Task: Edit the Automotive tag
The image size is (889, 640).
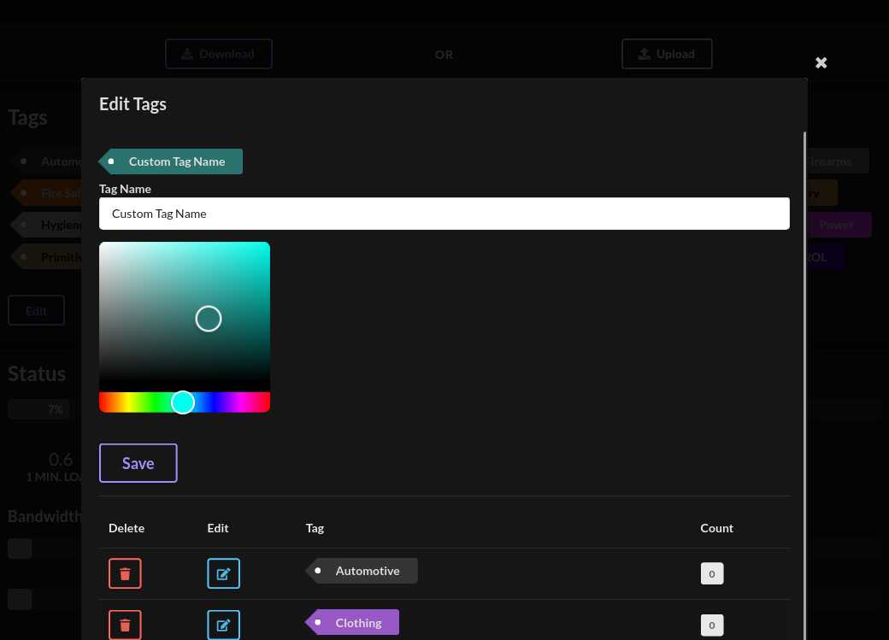Action: [x=223, y=573]
